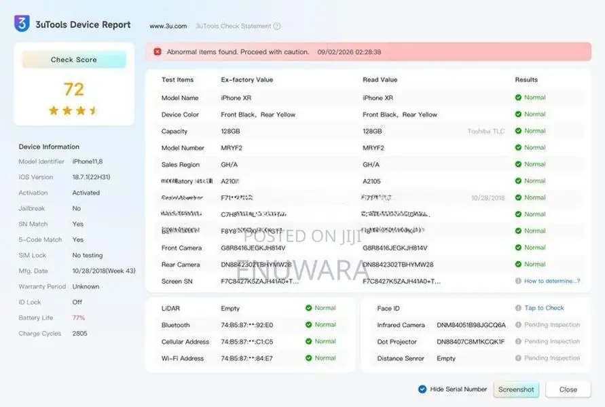Click the green check icon for Cellular Address
The width and height of the screenshot is (605, 407).
308,341
